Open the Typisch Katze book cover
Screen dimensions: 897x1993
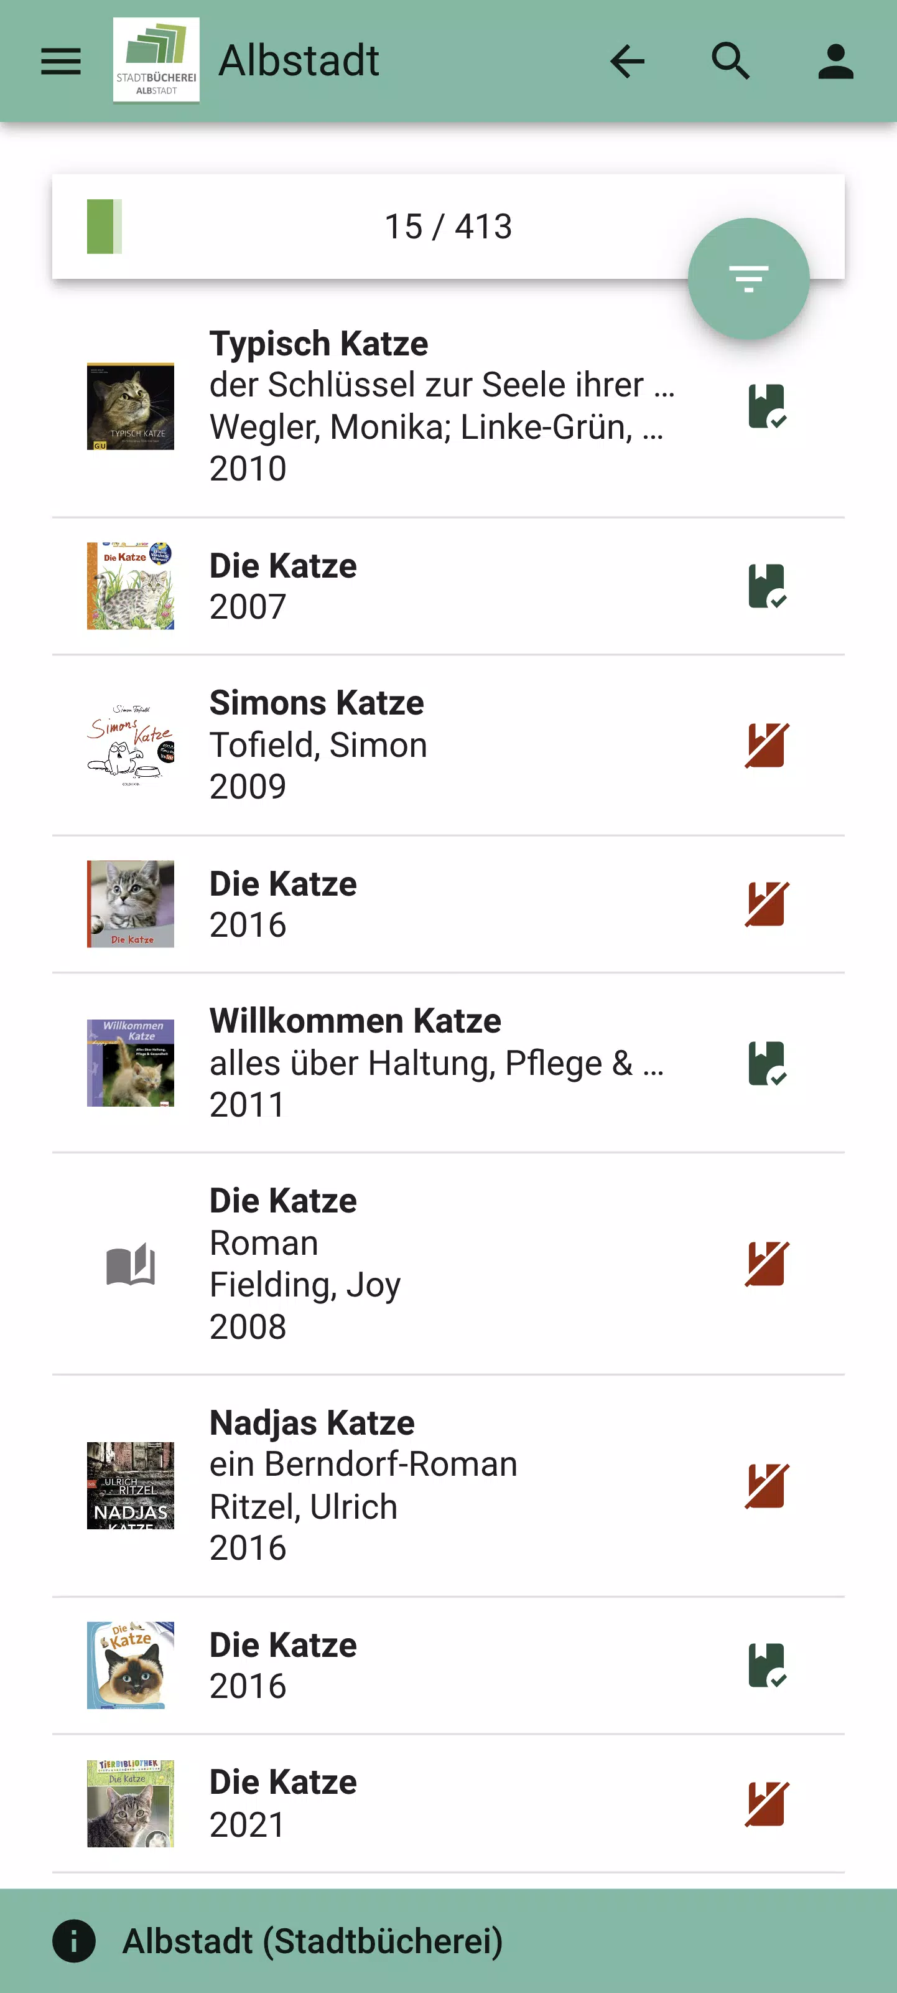point(131,406)
